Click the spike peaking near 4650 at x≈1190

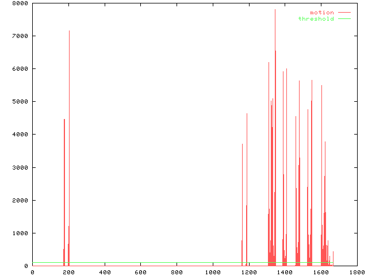[x=247, y=114]
